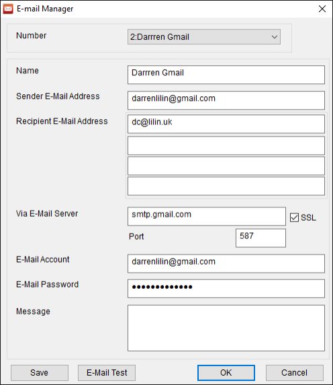Close the E-mail Manager dialog
The height and width of the screenshot is (385, 333).
tap(322, 9)
